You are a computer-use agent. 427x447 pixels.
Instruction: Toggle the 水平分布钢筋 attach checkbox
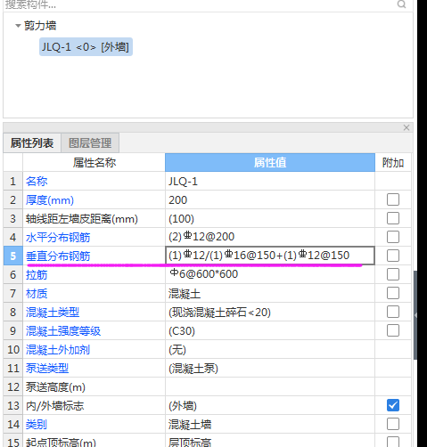393,237
